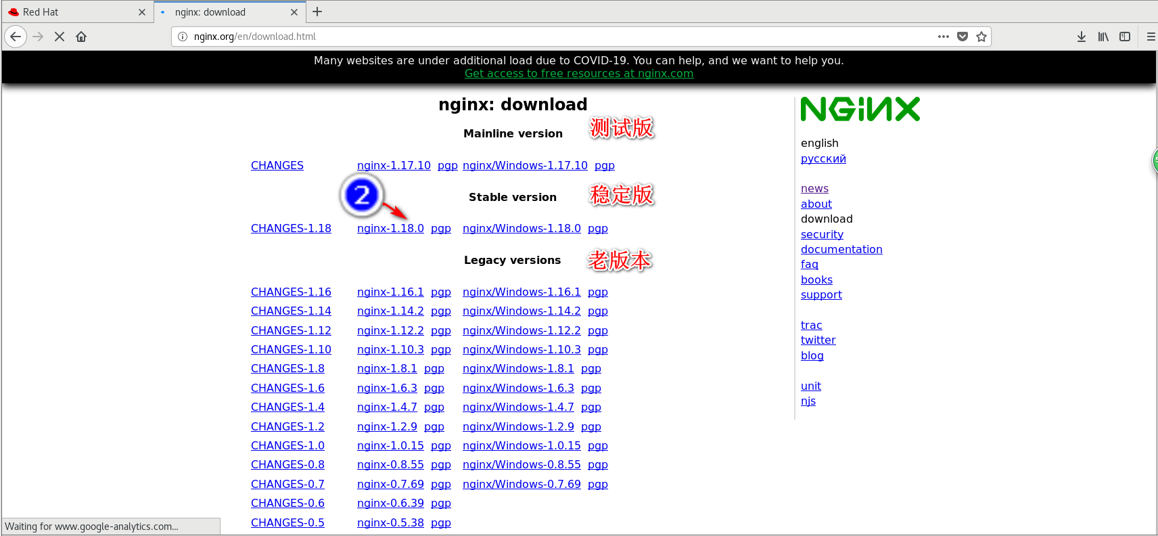Download nginx/Windows-1.18.0 build
The width and height of the screenshot is (1158, 536).
coord(522,228)
